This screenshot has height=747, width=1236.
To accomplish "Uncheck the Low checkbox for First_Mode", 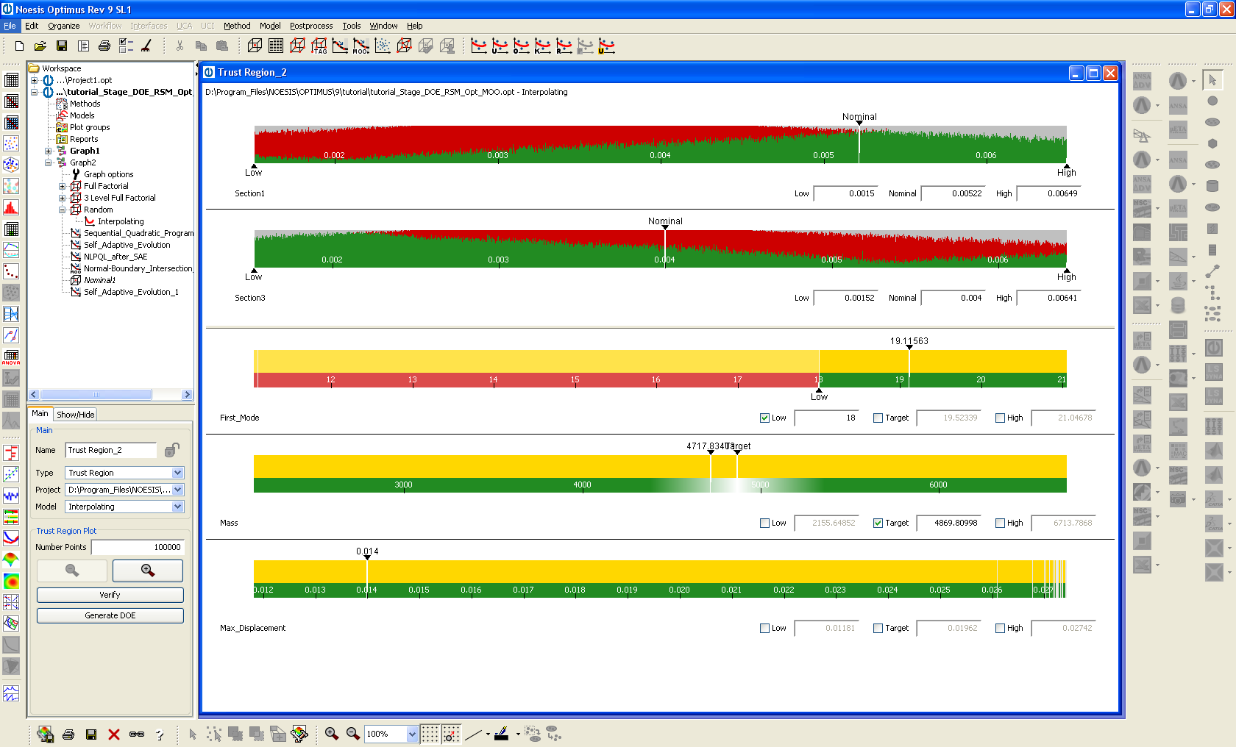I will pos(764,418).
